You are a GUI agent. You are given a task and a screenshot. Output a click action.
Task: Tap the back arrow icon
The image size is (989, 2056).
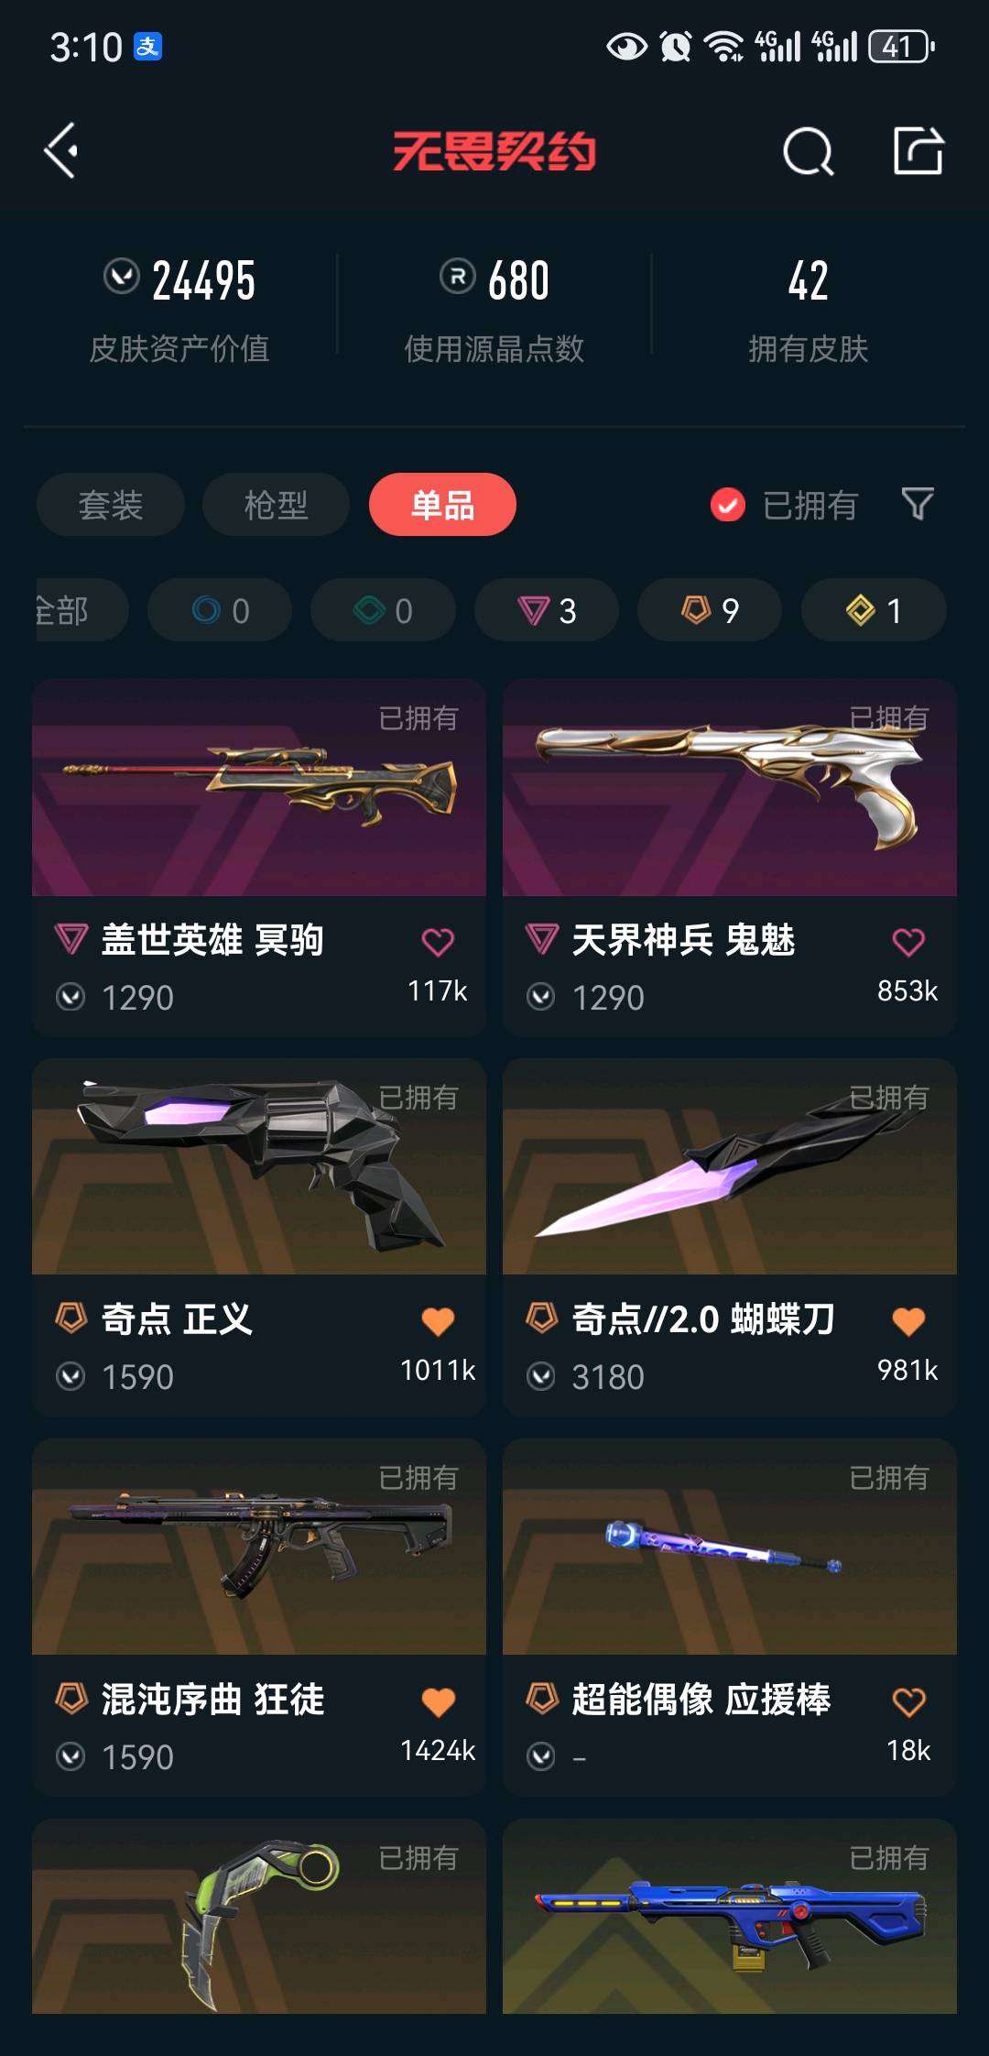coord(61,150)
